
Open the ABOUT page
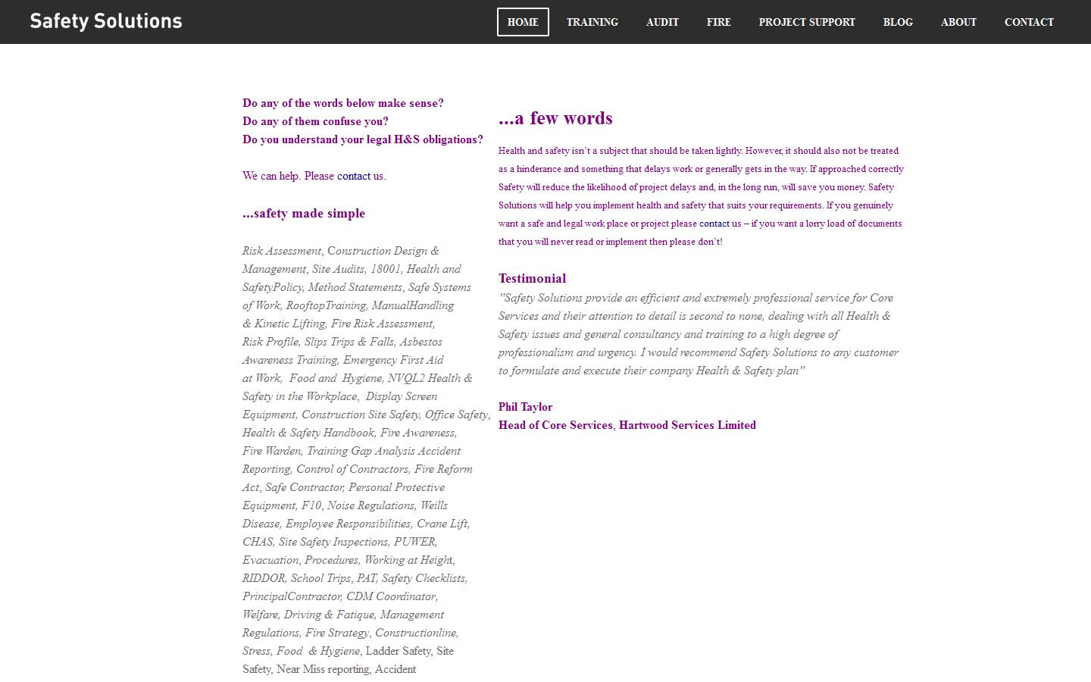click(x=958, y=22)
